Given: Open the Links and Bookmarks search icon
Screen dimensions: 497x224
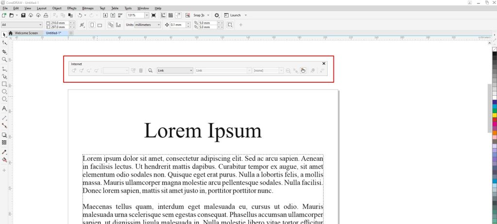Looking at the screenshot, I should [150, 71].
